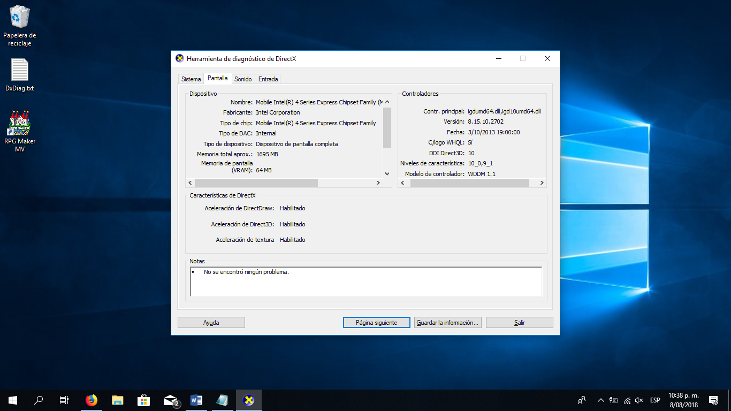
Task: Click "Habilitado" next to Aceleración de Direct3D
Action: 293,224
